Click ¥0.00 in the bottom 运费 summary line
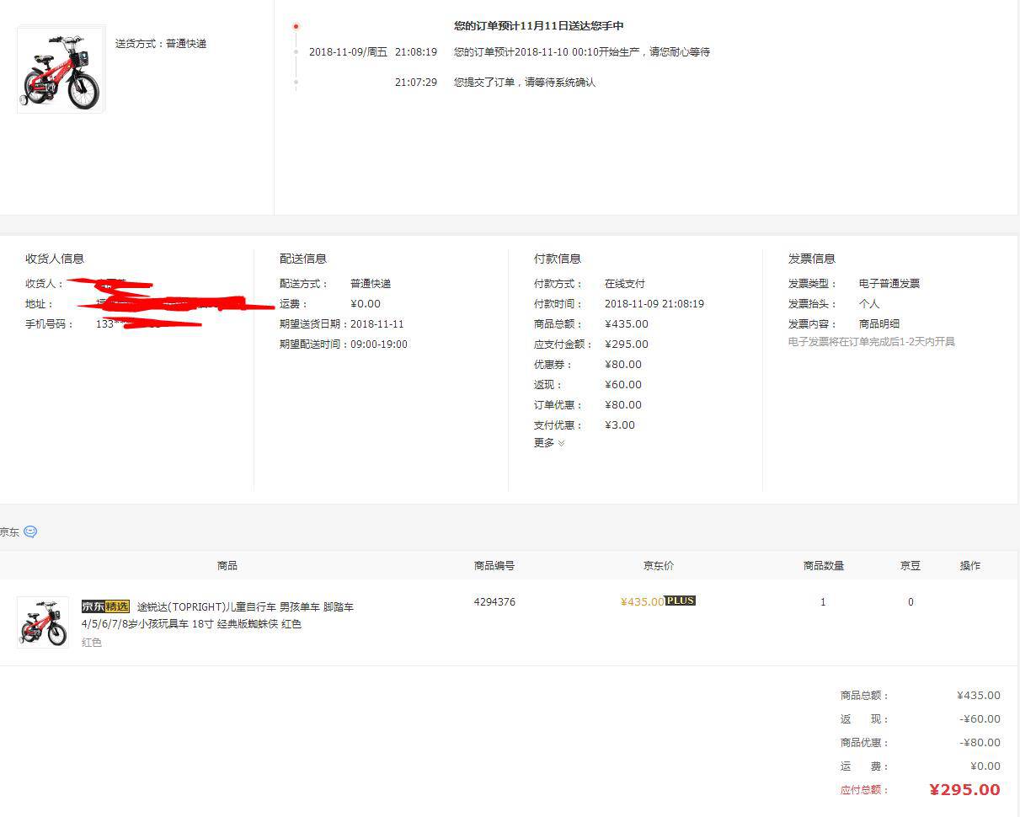The height and width of the screenshot is (817, 1020). tap(985, 766)
